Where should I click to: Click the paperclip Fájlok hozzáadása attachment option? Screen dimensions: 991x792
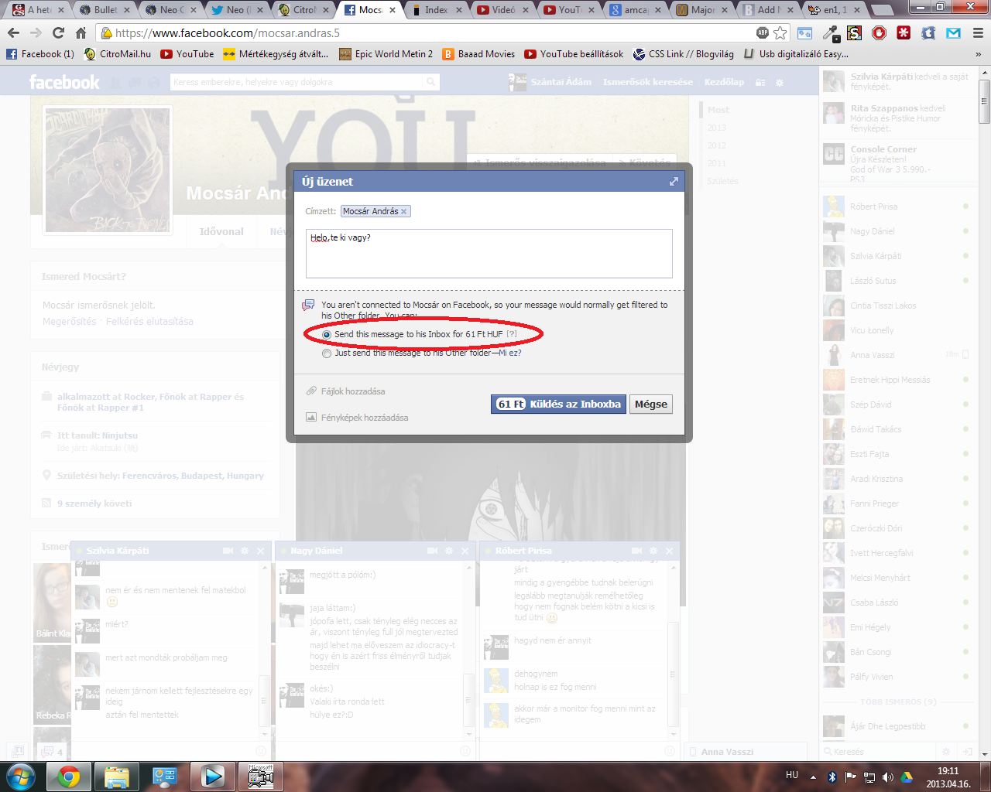pos(346,391)
